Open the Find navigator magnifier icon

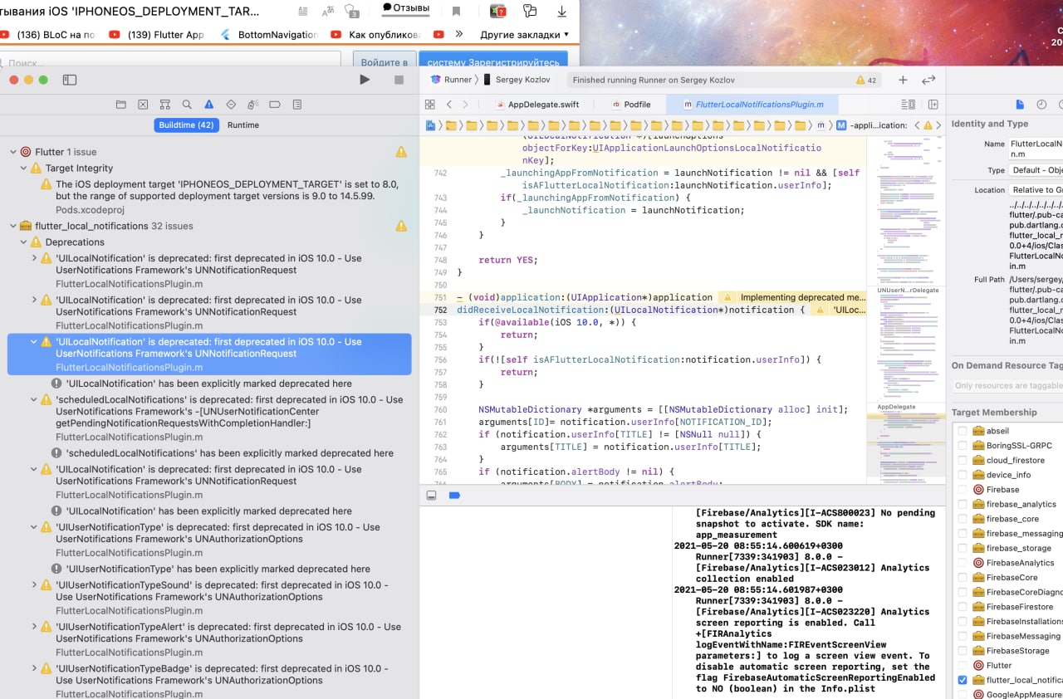click(x=187, y=105)
